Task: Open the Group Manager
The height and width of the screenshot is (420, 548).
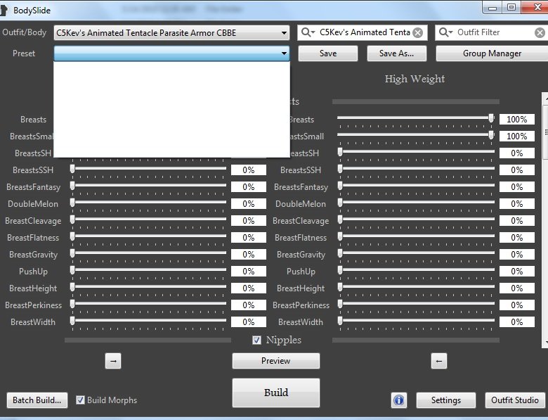Action: click(492, 53)
